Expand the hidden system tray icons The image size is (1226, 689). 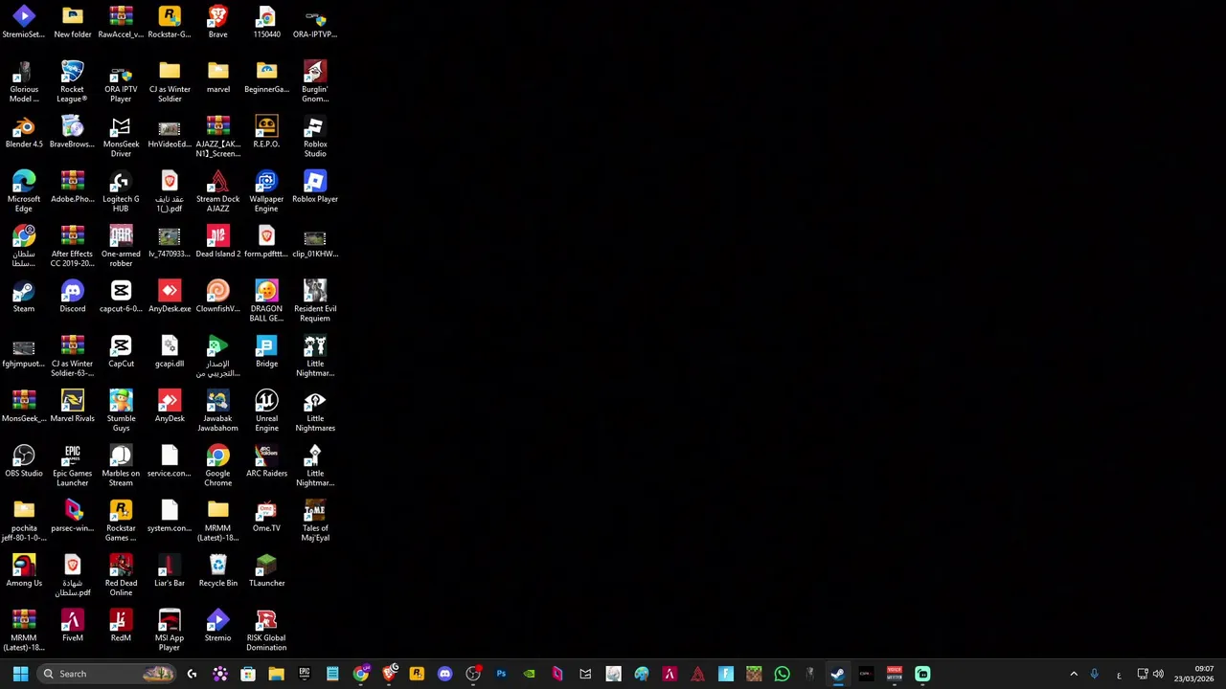pyautogui.click(x=1074, y=674)
